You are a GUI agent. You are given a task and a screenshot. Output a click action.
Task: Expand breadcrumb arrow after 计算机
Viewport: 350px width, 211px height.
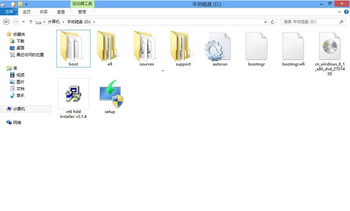(64, 22)
